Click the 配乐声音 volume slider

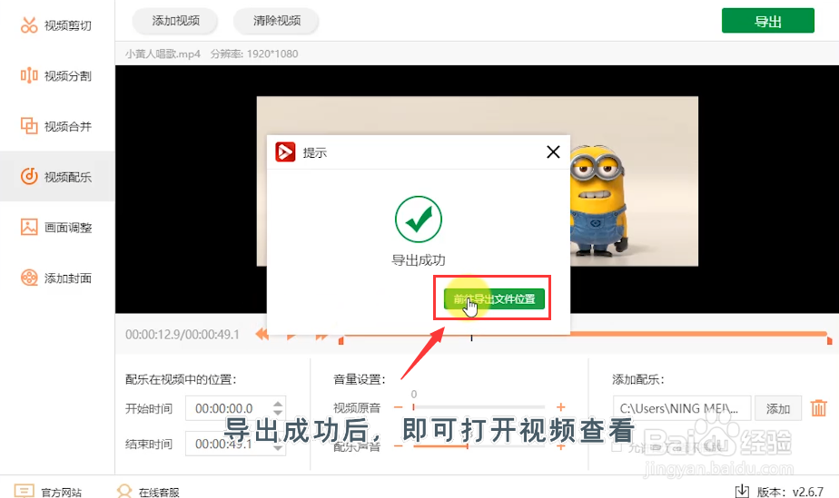[x=479, y=446]
